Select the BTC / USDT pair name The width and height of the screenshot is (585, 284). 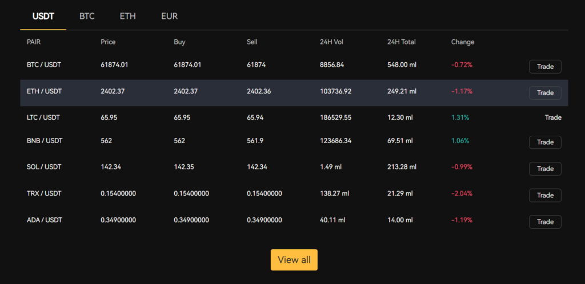click(x=44, y=65)
